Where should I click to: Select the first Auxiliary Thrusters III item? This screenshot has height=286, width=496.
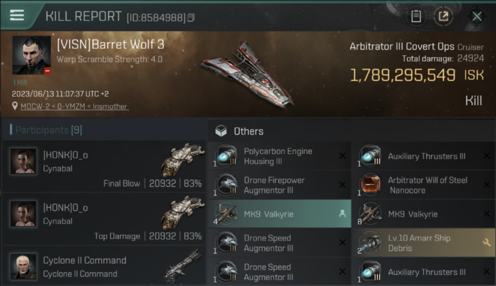(424, 156)
